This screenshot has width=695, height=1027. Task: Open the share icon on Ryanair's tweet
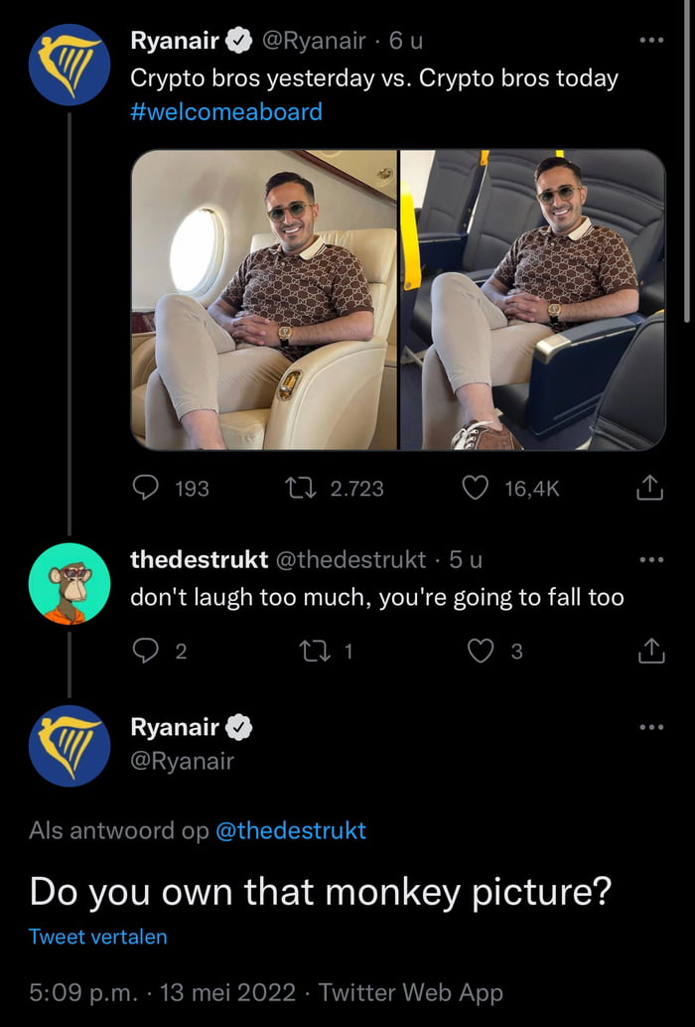(x=651, y=488)
